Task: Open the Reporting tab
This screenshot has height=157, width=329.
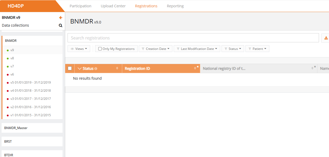Action: 175,6
